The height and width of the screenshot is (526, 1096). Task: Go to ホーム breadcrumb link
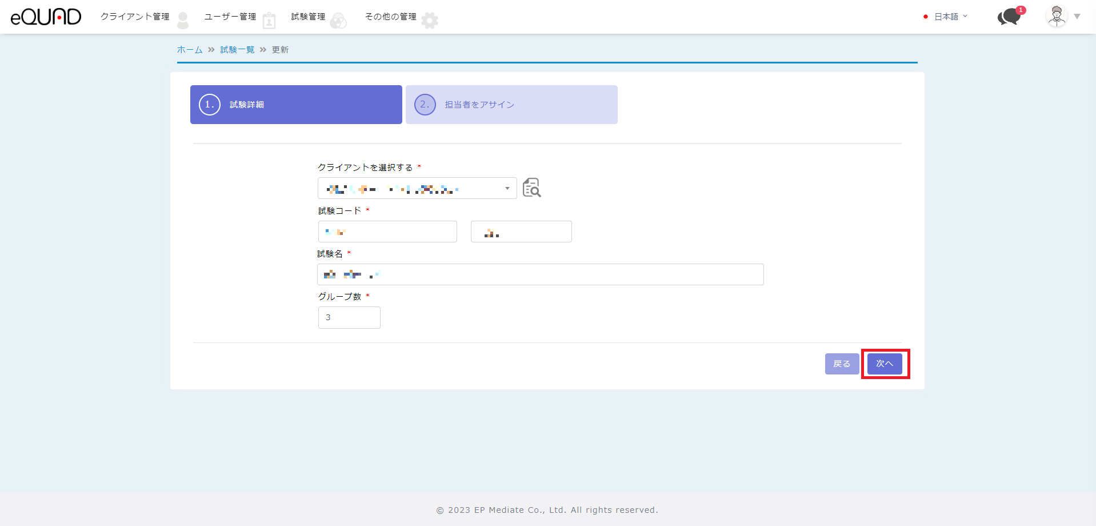tap(190, 50)
